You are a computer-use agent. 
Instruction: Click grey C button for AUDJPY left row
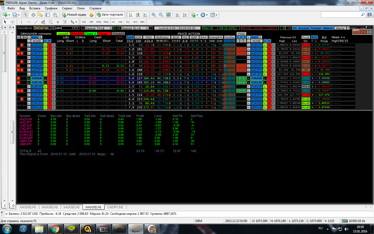click(53, 53)
